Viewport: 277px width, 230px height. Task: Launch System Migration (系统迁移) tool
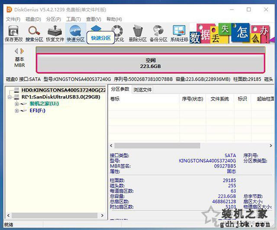click(x=179, y=33)
